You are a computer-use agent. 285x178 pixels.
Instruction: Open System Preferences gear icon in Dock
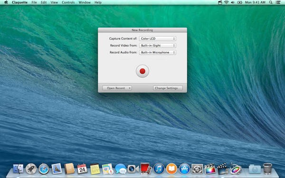click(x=197, y=169)
